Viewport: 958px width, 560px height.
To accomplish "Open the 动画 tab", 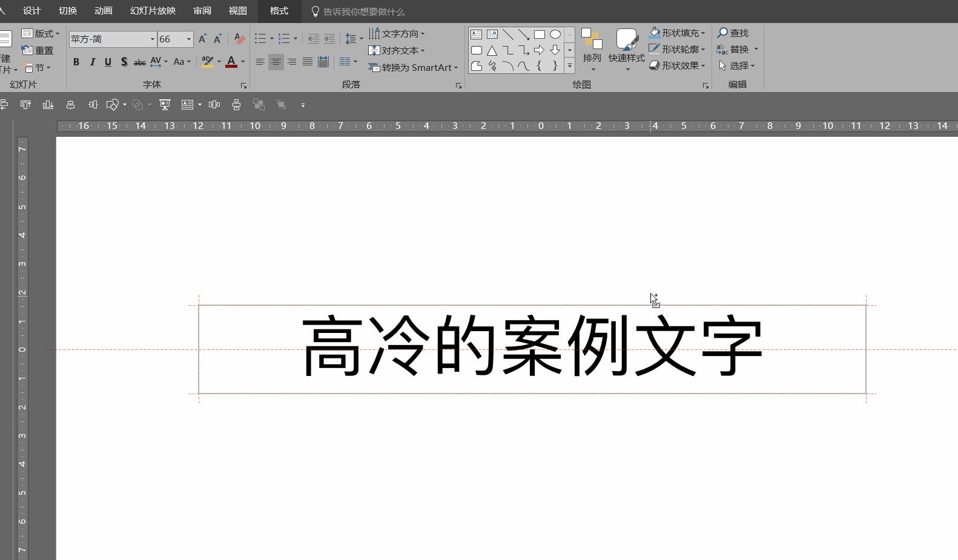I will tap(104, 11).
